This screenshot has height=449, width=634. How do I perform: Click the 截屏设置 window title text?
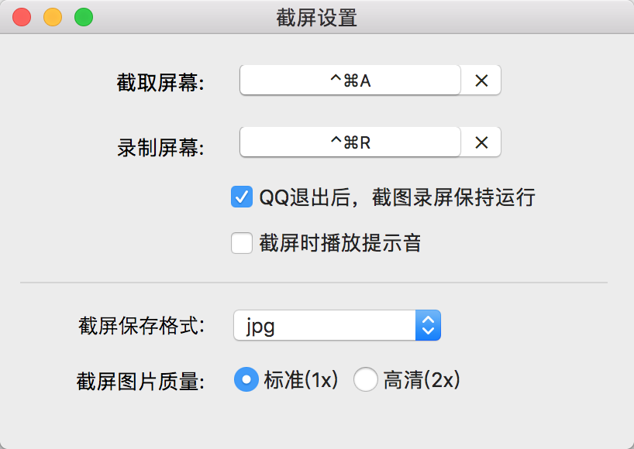tap(317, 18)
